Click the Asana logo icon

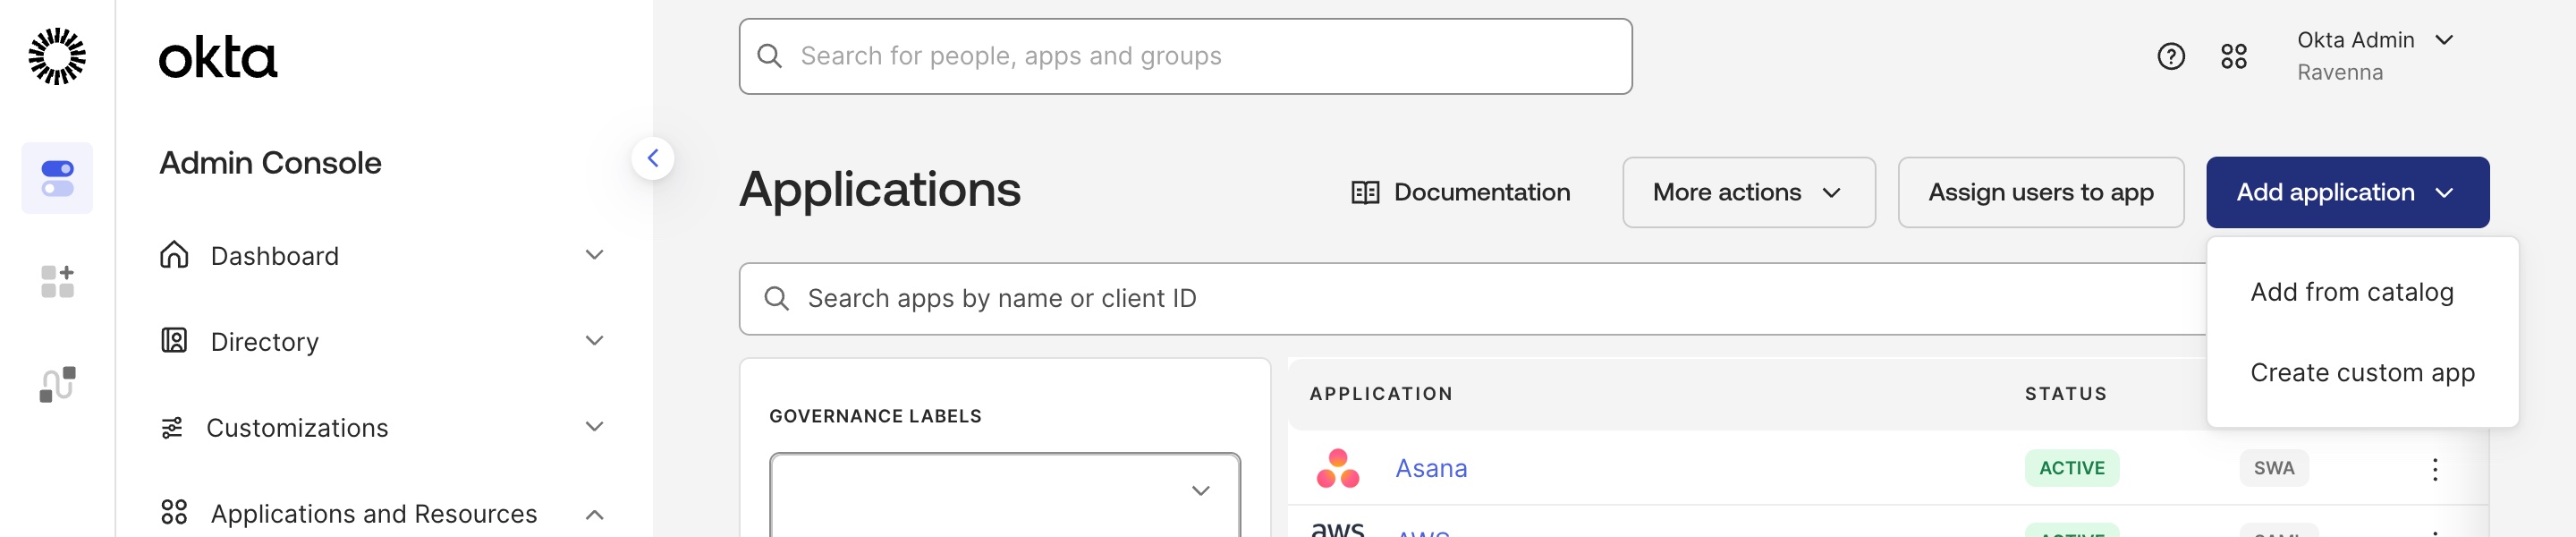(x=1338, y=468)
